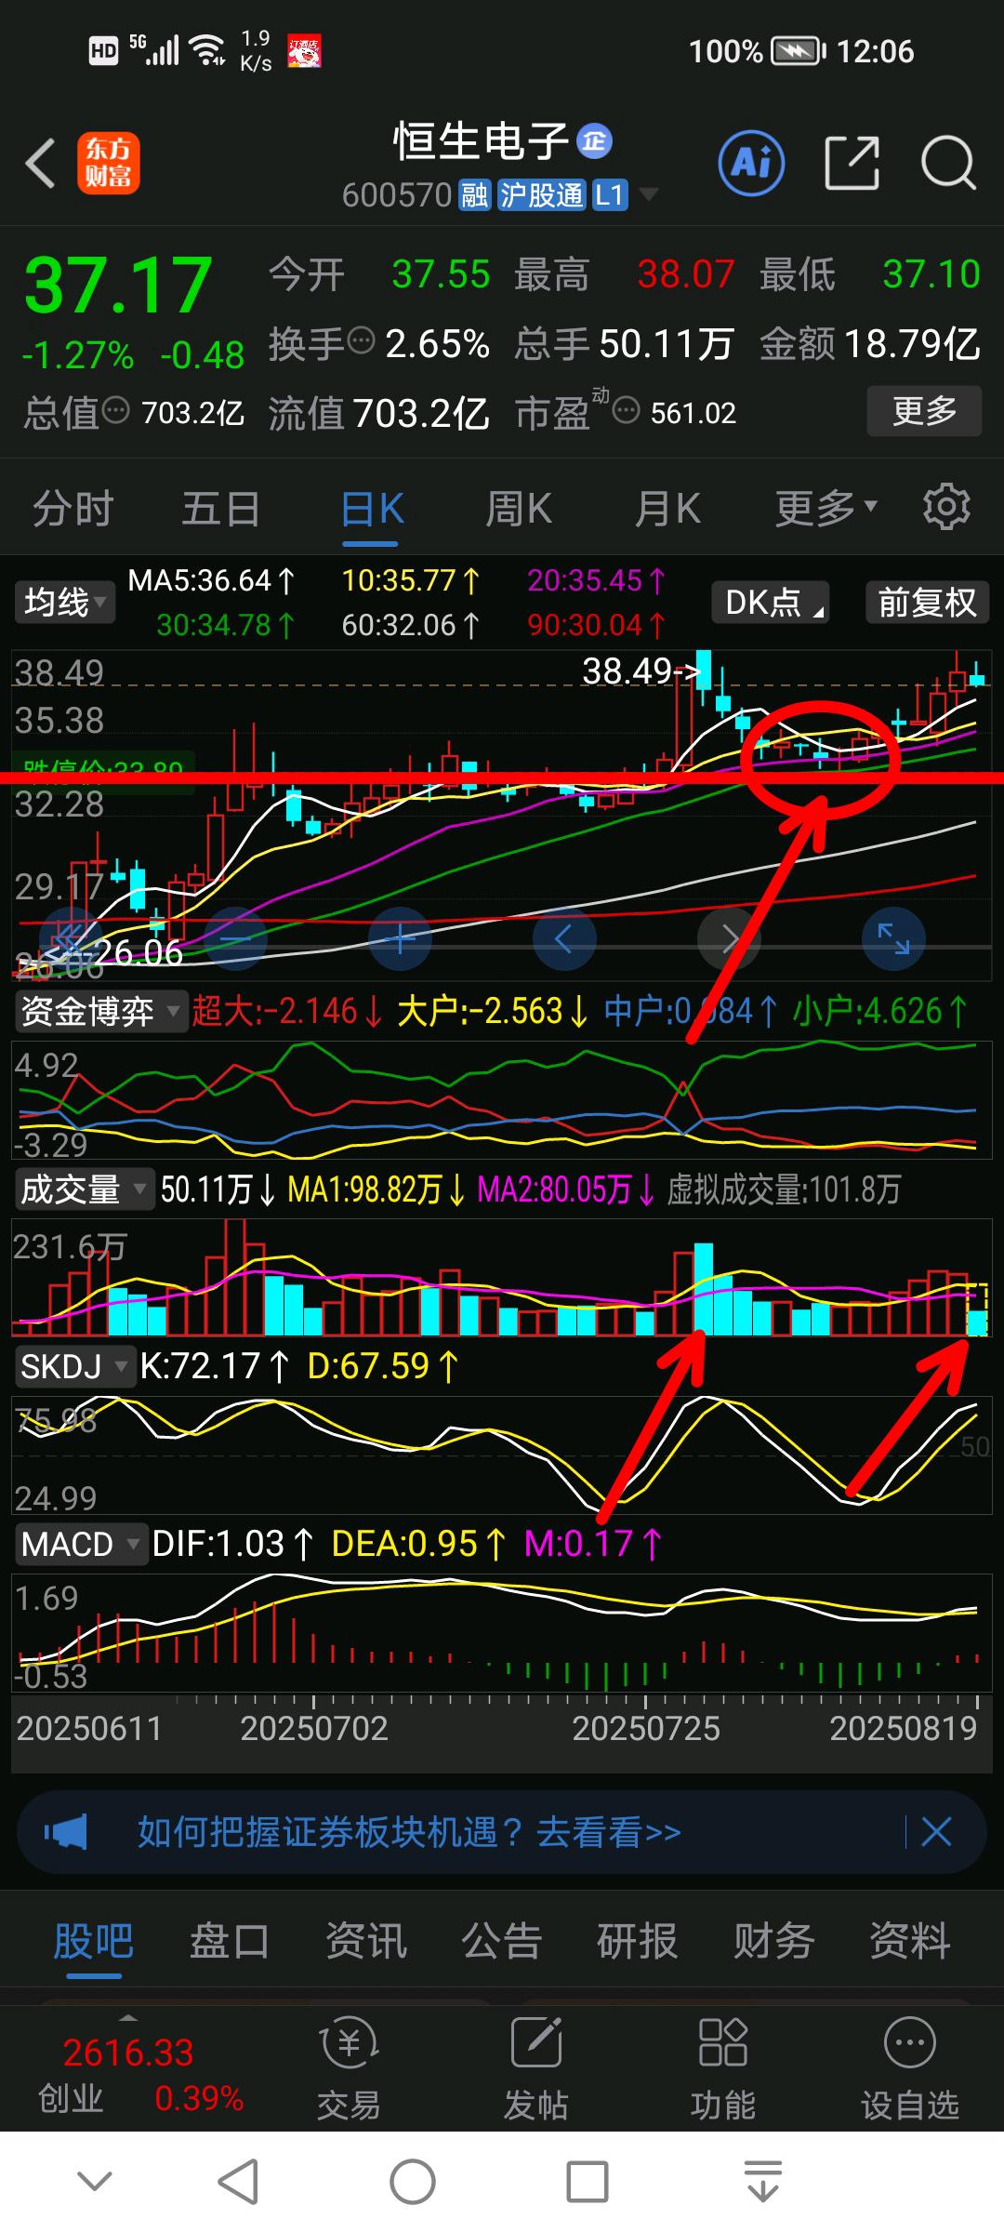Tap Android home circle button

tap(412, 2181)
